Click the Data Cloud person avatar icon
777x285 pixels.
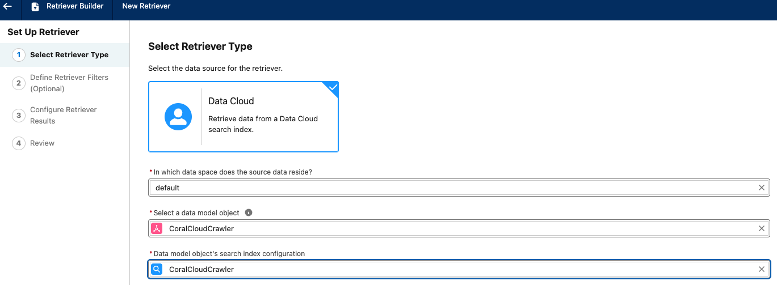tap(178, 117)
